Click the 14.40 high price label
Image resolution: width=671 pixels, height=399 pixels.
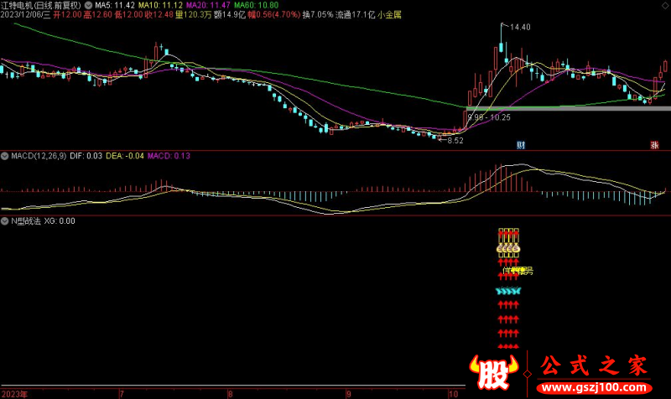520,28
